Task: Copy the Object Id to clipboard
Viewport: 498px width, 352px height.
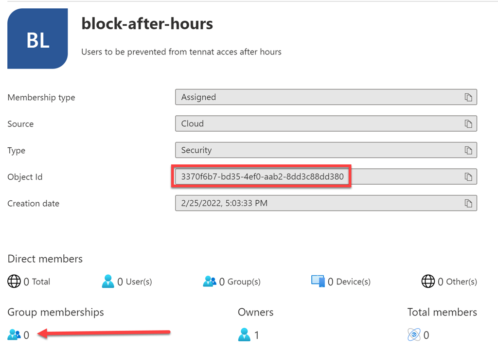Action: 468,177
